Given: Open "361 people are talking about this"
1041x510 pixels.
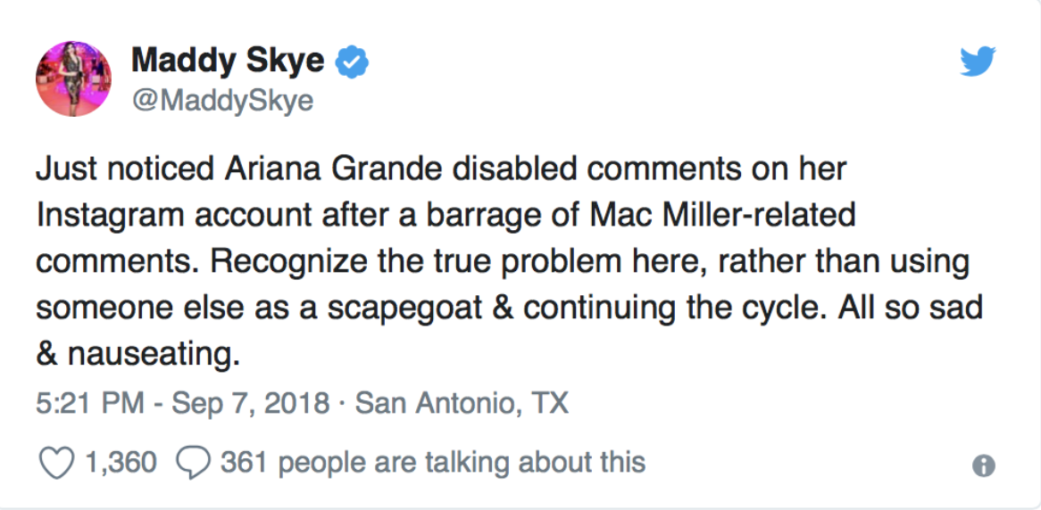Looking at the screenshot, I should click(432, 462).
